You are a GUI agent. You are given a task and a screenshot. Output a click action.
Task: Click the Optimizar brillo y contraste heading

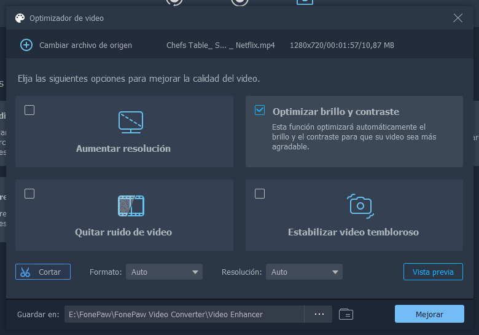coord(336,112)
